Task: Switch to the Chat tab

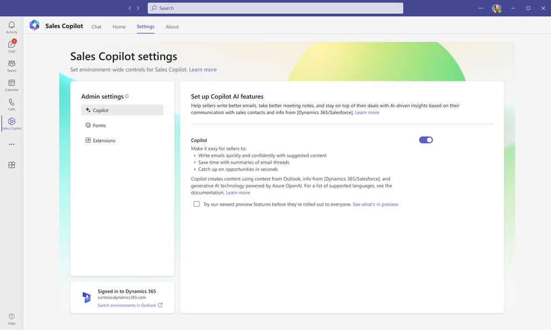Action: pos(97,26)
